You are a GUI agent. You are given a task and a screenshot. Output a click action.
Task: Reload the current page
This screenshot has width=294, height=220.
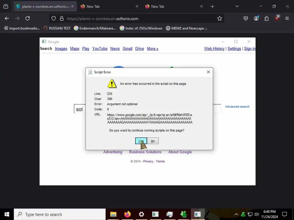click(x=28, y=18)
